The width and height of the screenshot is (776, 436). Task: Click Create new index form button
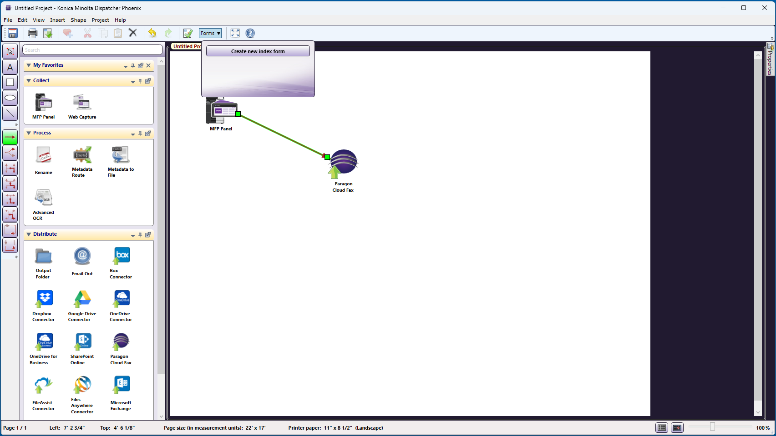pos(258,51)
